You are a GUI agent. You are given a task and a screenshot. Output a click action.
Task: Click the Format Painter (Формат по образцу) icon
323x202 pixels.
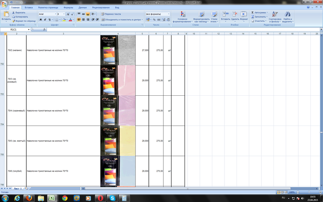[x=13, y=21]
